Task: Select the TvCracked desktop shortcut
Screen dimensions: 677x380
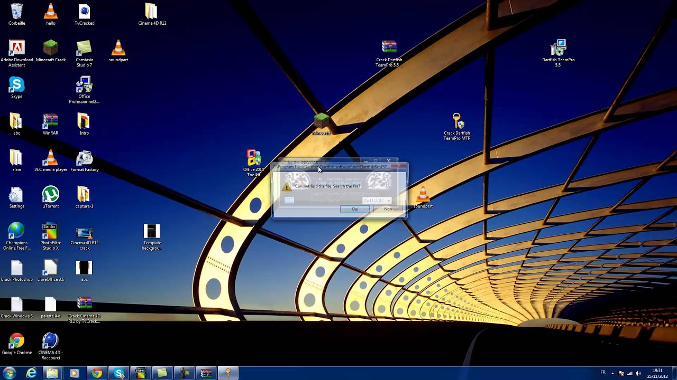Action: click(85, 15)
